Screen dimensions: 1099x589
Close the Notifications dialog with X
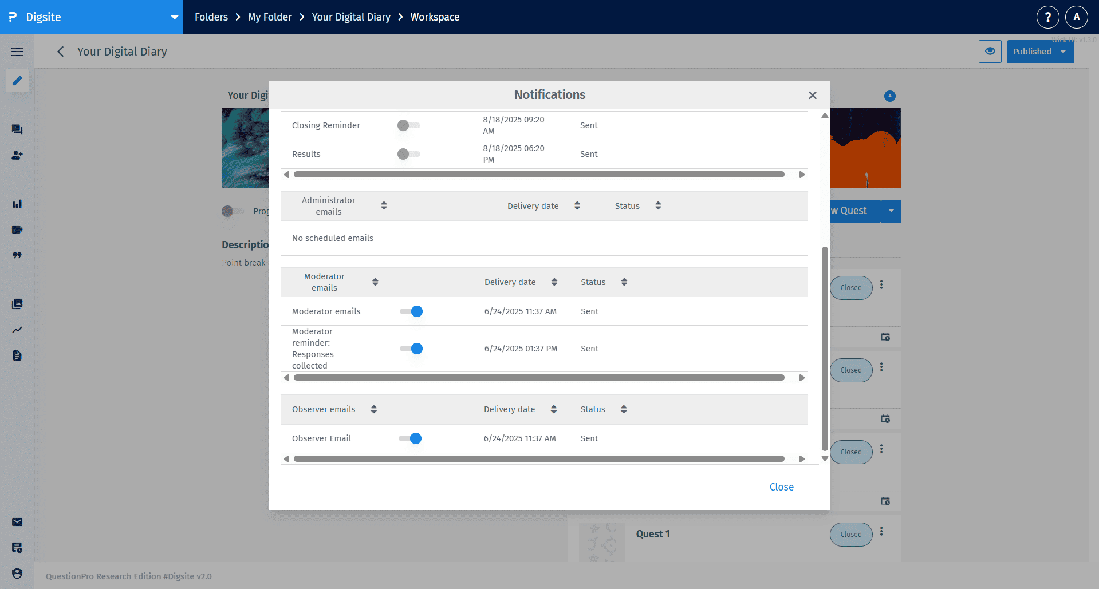click(812, 96)
